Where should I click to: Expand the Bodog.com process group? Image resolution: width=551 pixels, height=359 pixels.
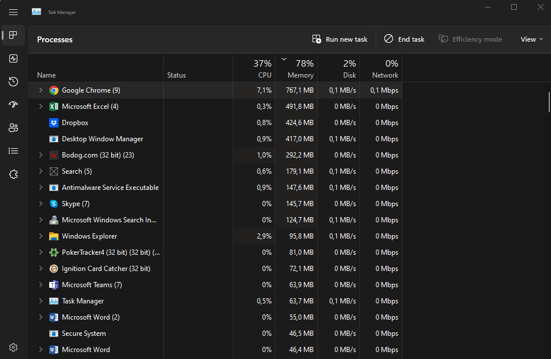(x=41, y=155)
